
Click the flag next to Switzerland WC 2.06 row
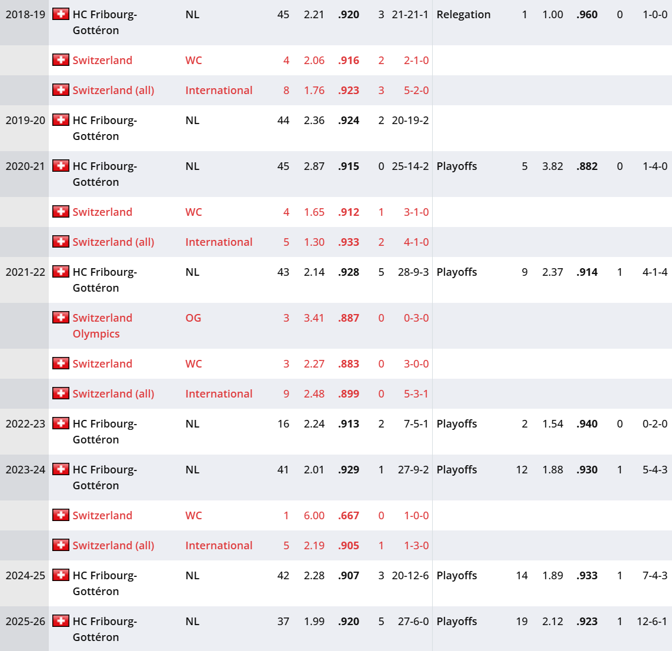[x=61, y=60]
